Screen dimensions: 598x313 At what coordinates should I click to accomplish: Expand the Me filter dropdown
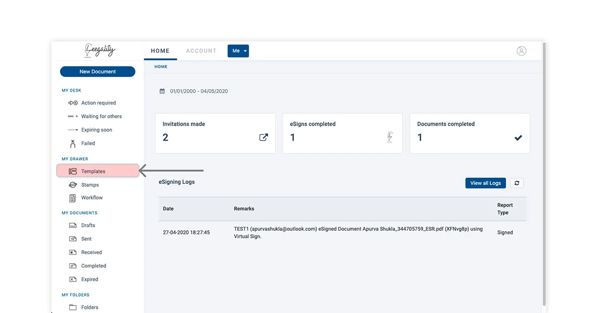(x=238, y=50)
